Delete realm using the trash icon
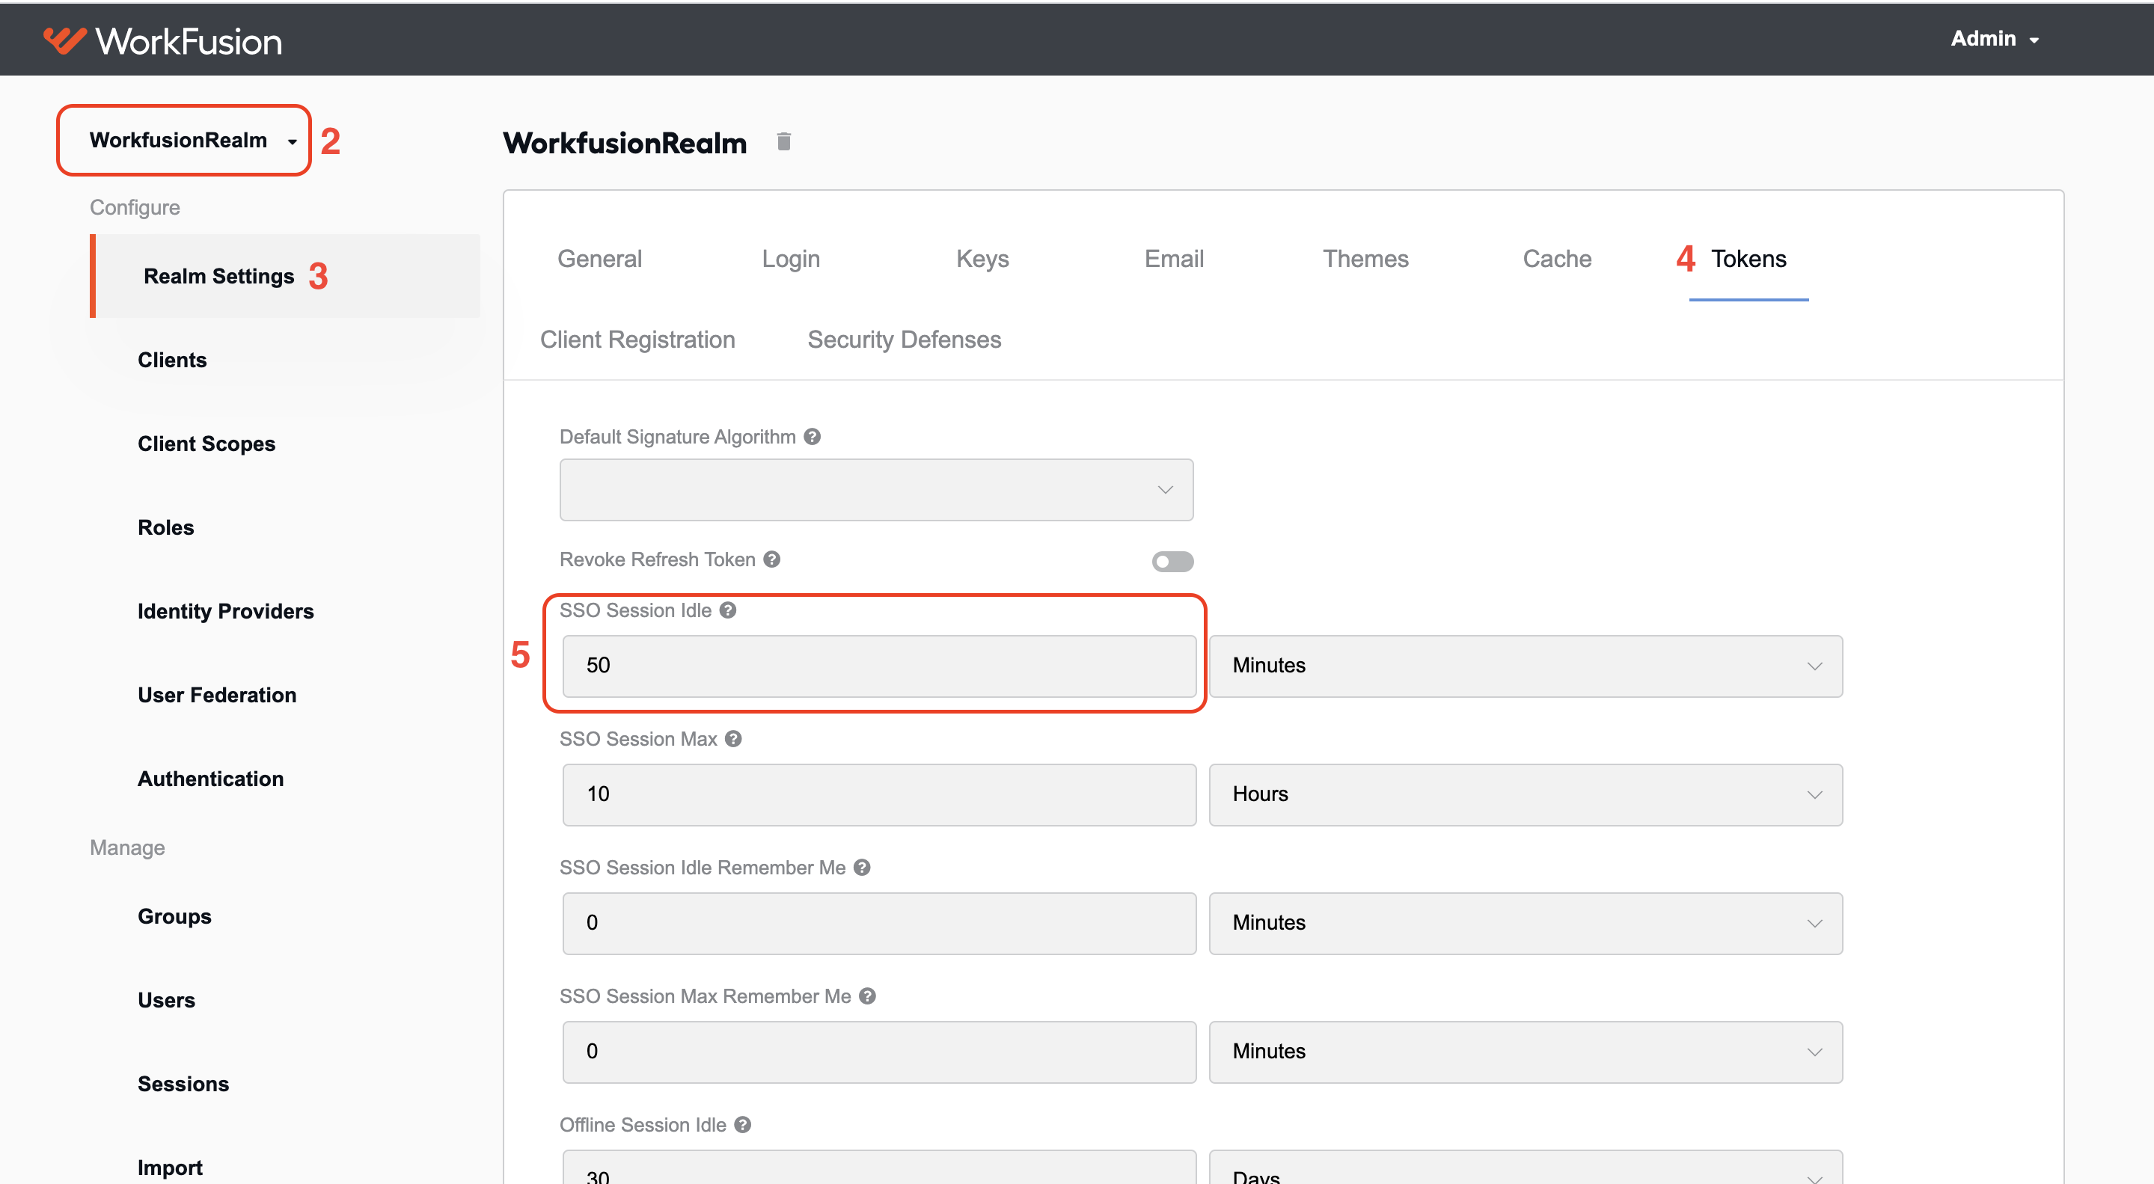Screen dimensions: 2154x1184 coord(783,142)
